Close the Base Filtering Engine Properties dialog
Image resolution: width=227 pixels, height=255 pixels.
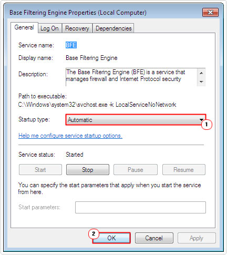[210, 13]
